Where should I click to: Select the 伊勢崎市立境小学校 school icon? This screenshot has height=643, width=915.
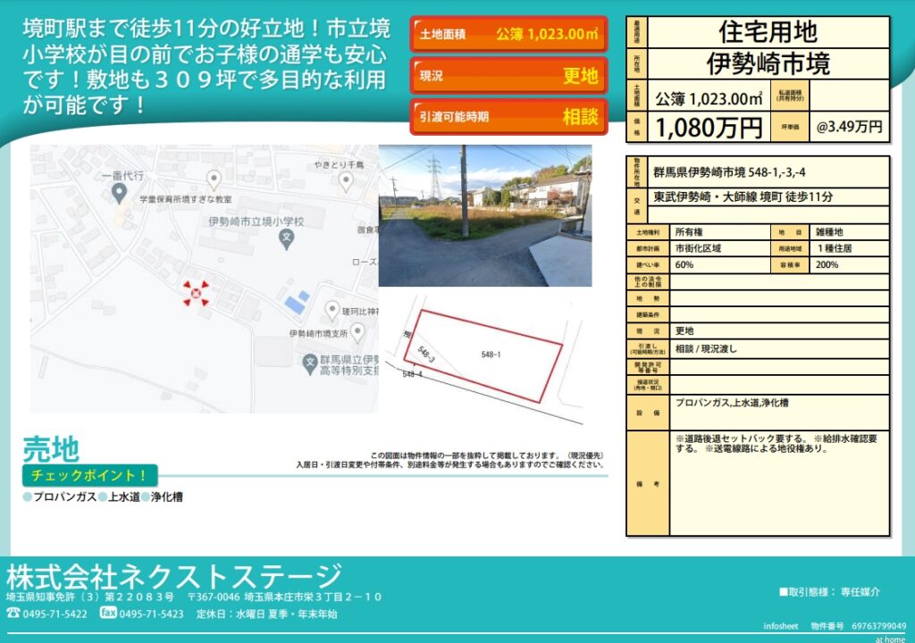pyautogui.click(x=286, y=238)
